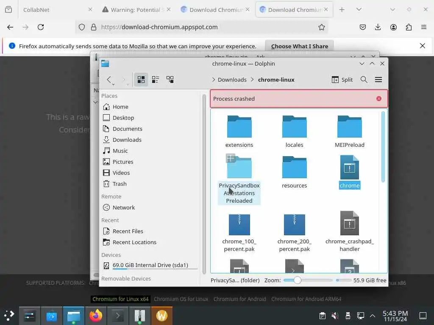Select the PrivacySandboxAttestationsPreloaded folder
The width and height of the screenshot is (434, 325).
[x=239, y=179]
